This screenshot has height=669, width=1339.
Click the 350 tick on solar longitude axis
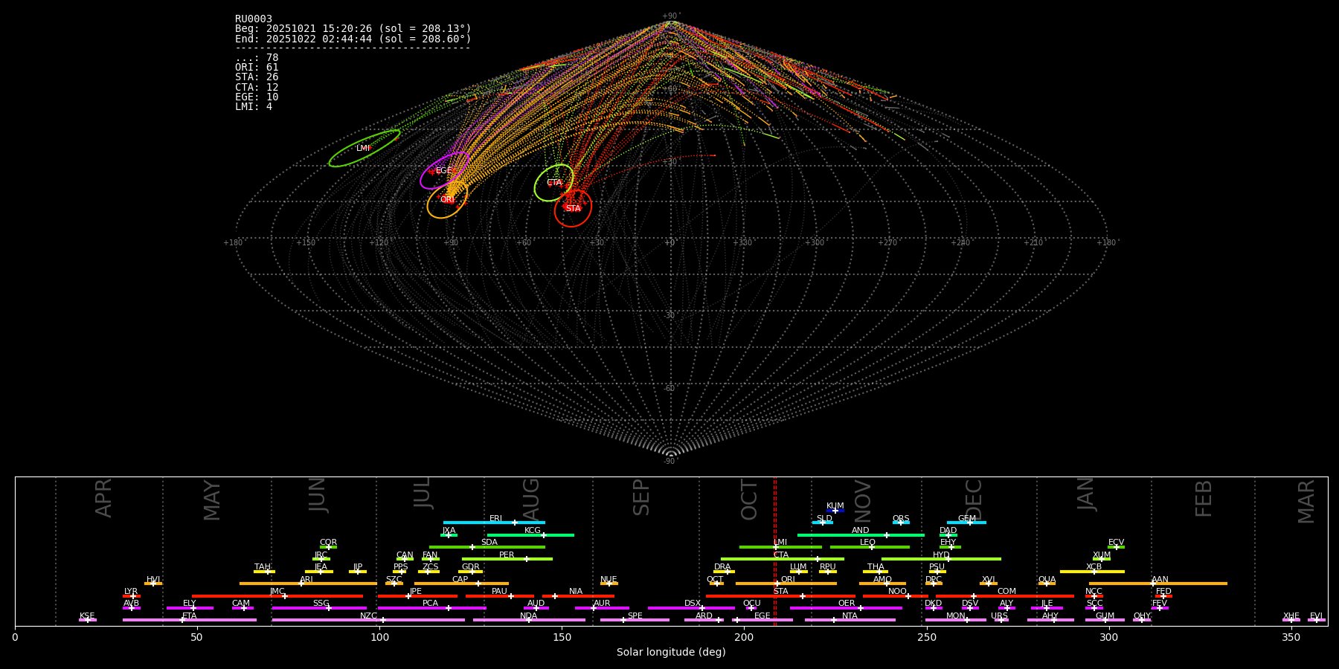pyautogui.click(x=1291, y=637)
